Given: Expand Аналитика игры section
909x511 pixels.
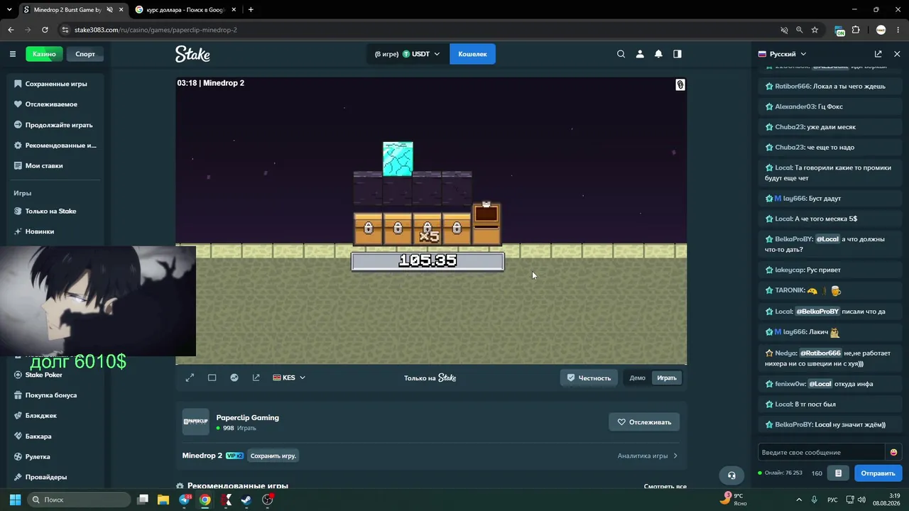Looking at the screenshot, I should 648,456.
